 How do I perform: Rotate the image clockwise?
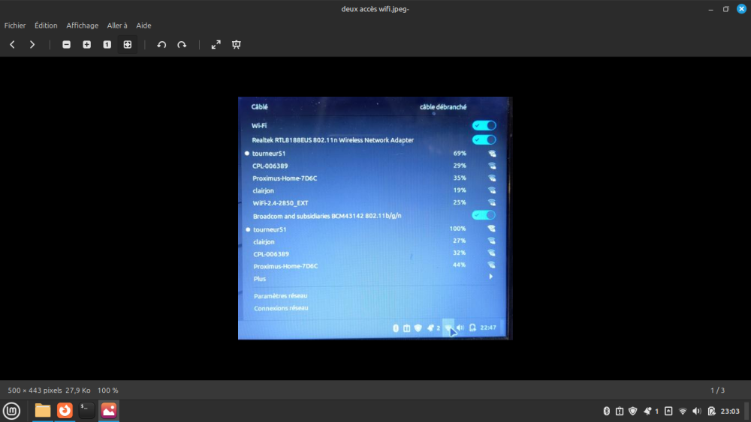(182, 45)
